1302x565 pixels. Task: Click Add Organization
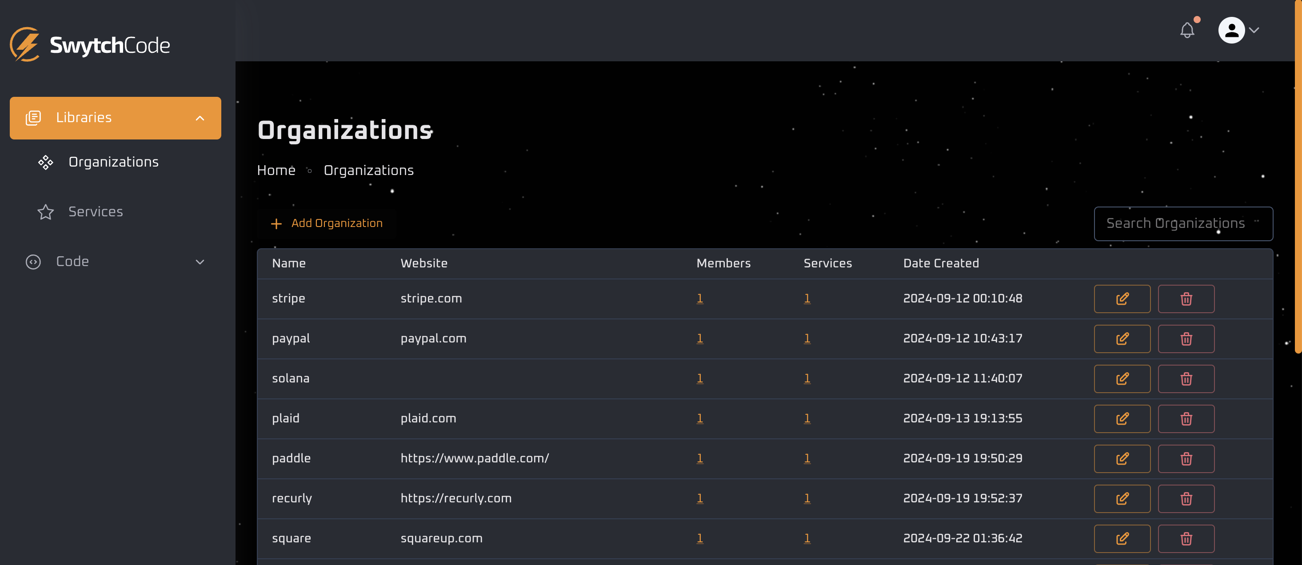click(327, 223)
